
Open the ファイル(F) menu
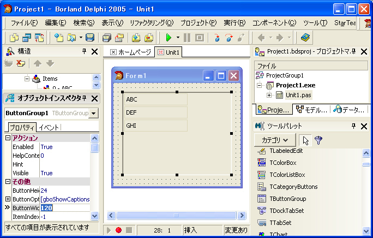click(x=24, y=23)
